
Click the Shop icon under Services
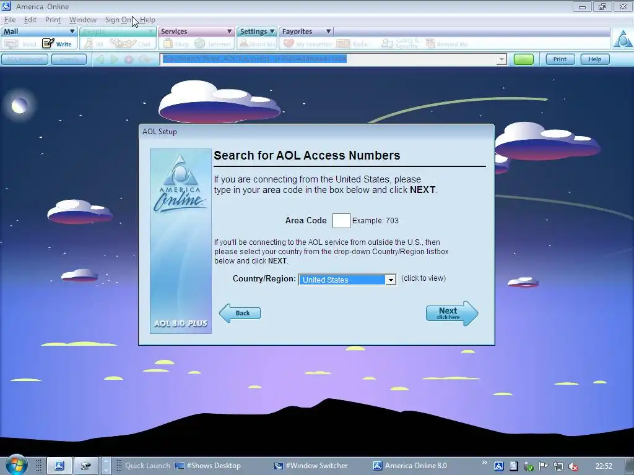click(168, 43)
